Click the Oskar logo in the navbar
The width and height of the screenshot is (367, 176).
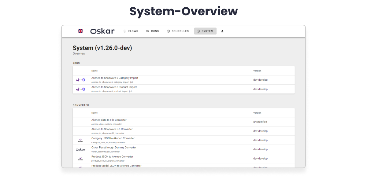(x=102, y=31)
